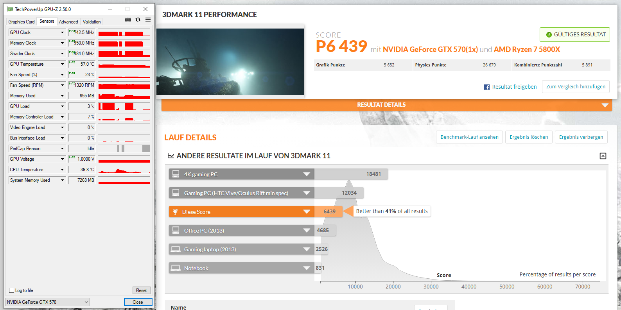Open the GPU-Z hamburger menu
The height and width of the screenshot is (310, 621).
tap(148, 20)
